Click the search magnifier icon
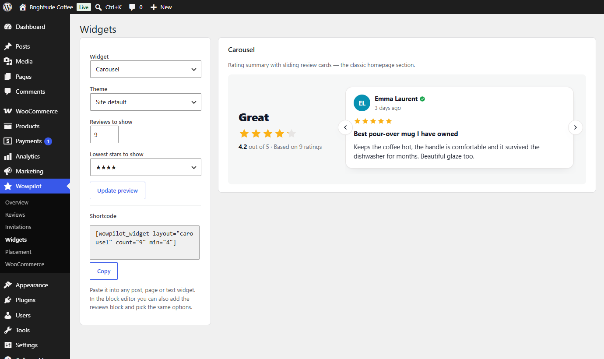Viewport: 604px width, 359px height. click(98, 7)
